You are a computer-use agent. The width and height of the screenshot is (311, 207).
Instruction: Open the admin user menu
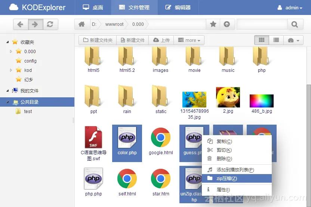[290, 7]
